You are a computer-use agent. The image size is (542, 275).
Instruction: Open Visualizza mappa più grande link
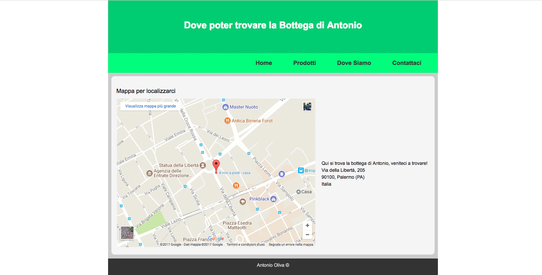(x=150, y=106)
